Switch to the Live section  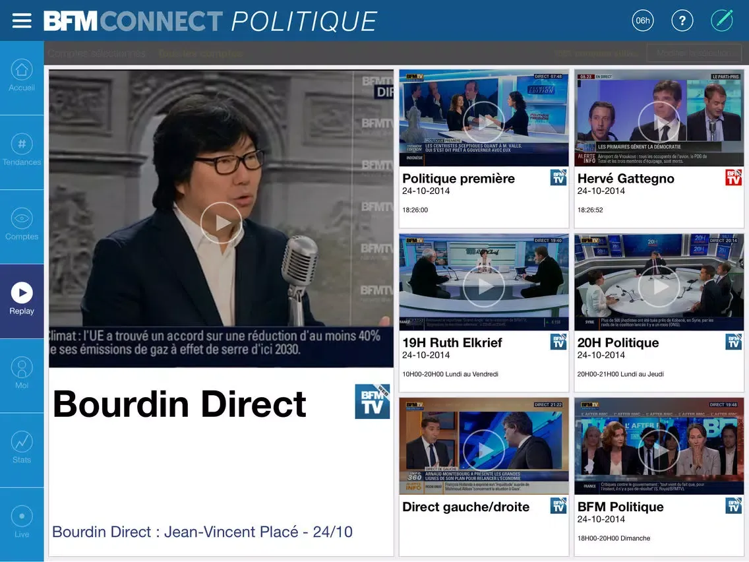tap(22, 524)
